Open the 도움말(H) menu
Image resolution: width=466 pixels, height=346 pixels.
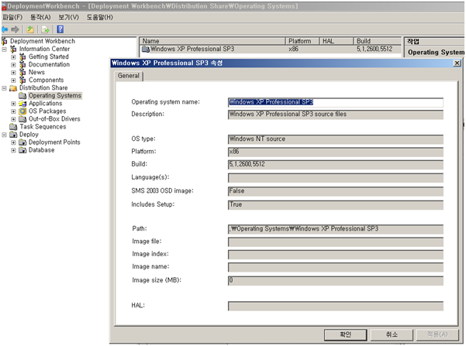point(100,17)
